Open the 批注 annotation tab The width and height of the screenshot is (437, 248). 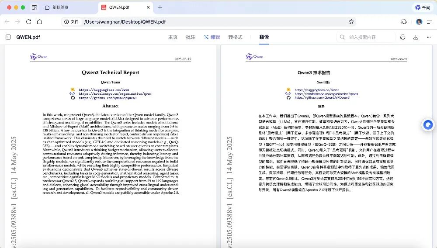pyautogui.click(x=191, y=37)
